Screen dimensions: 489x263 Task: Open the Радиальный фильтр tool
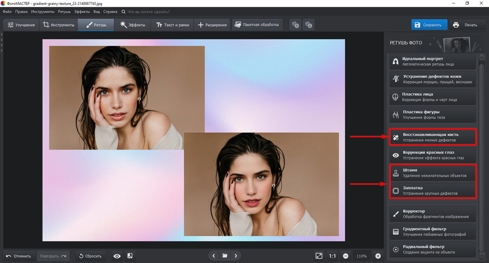432,249
